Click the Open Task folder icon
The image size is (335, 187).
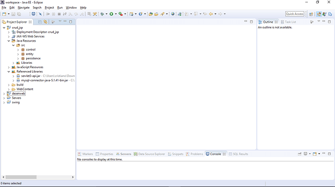pyautogui.click(x=156, y=14)
